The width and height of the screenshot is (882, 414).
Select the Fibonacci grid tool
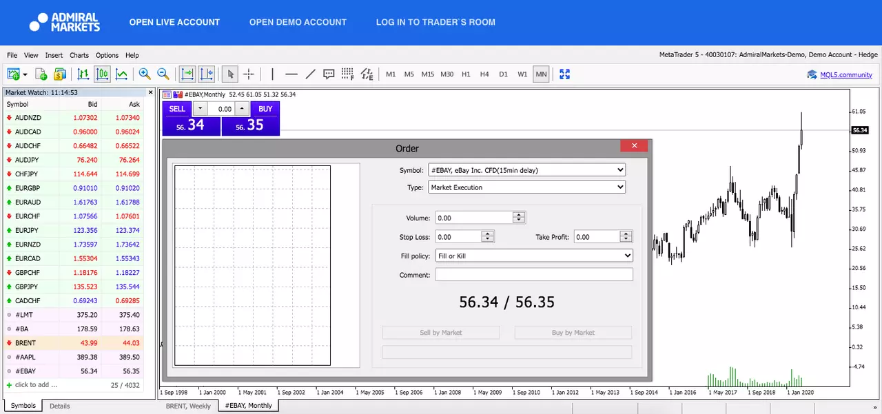[x=347, y=74]
